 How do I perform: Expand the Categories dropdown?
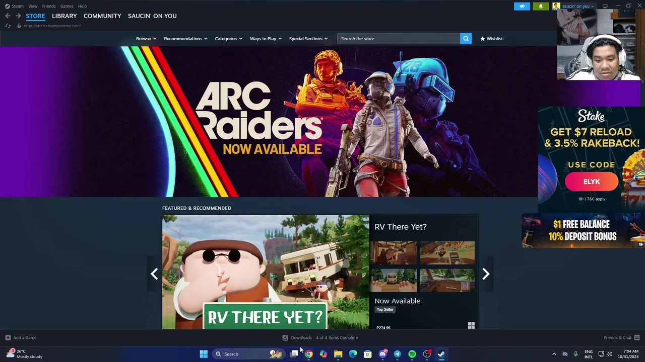pyautogui.click(x=228, y=39)
